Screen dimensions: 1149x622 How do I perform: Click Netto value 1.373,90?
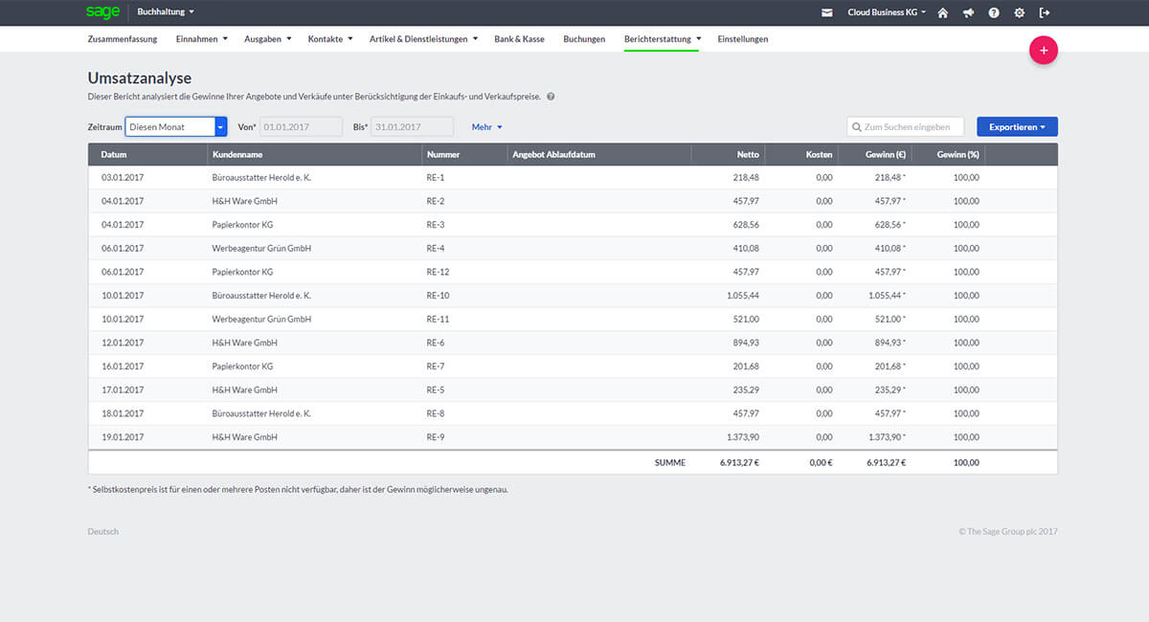(743, 437)
